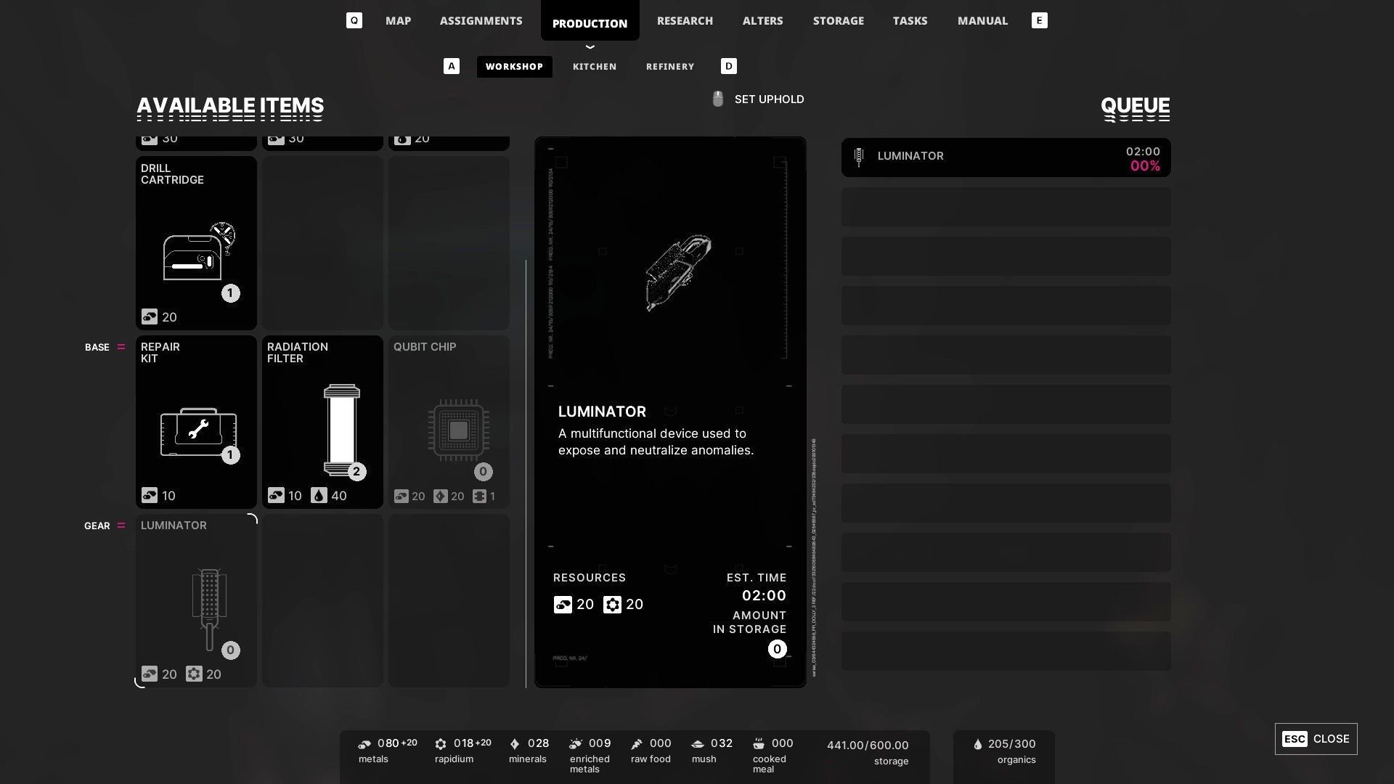Click the mouse icon beside Set Uphold

pyautogui.click(x=718, y=99)
